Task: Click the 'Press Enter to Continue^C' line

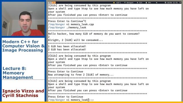Action: (67, 21)
